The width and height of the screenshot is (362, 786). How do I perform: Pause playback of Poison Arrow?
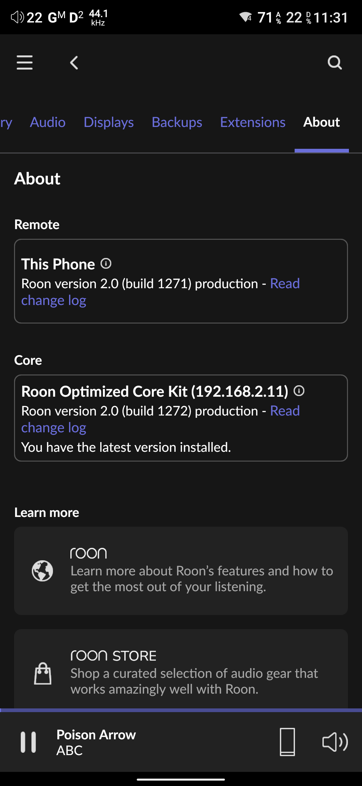click(x=28, y=742)
